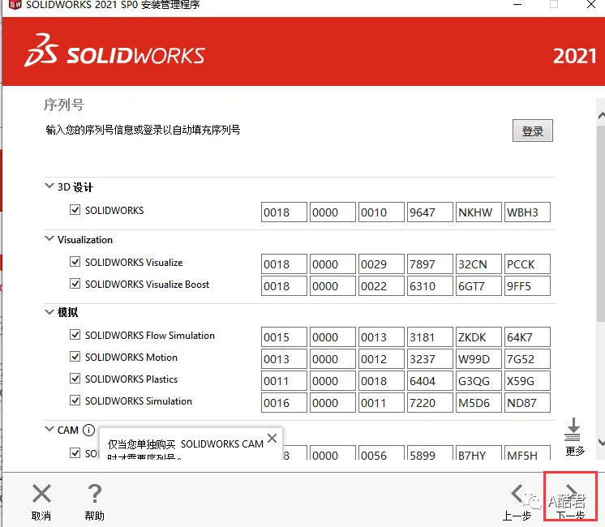Click Motion serial field containing 3237
The width and height of the screenshot is (605, 527).
[x=430, y=359]
